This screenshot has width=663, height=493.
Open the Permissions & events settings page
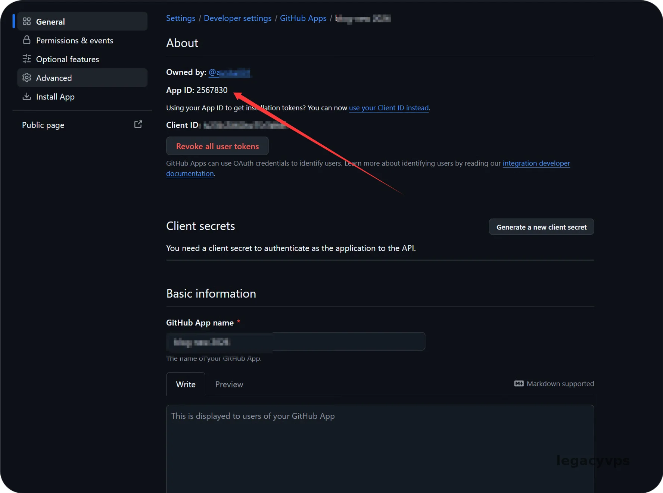coord(74,40)
